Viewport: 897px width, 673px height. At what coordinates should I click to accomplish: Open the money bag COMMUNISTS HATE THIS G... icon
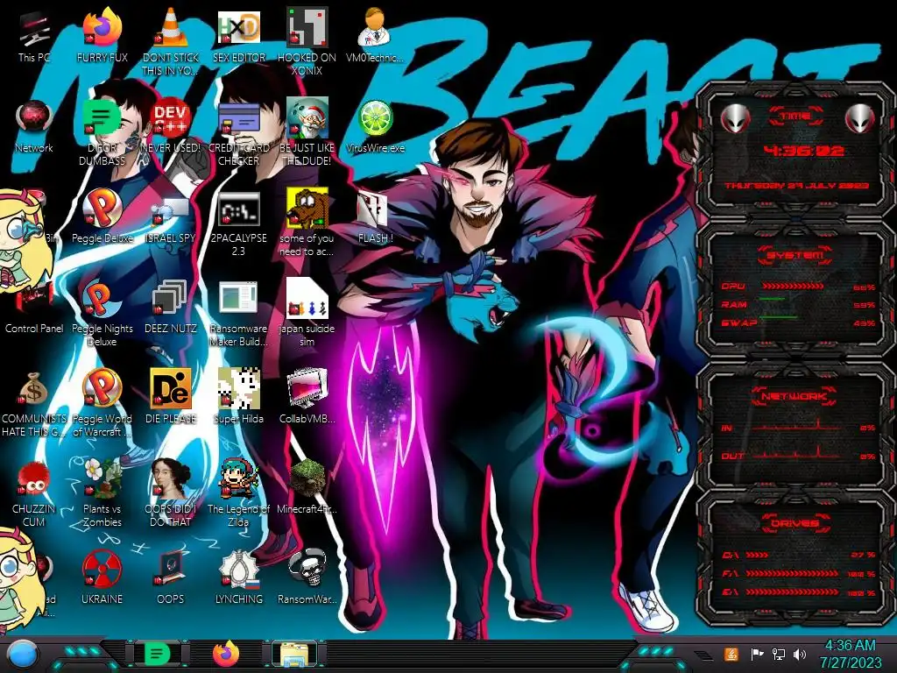pos(34,403)
